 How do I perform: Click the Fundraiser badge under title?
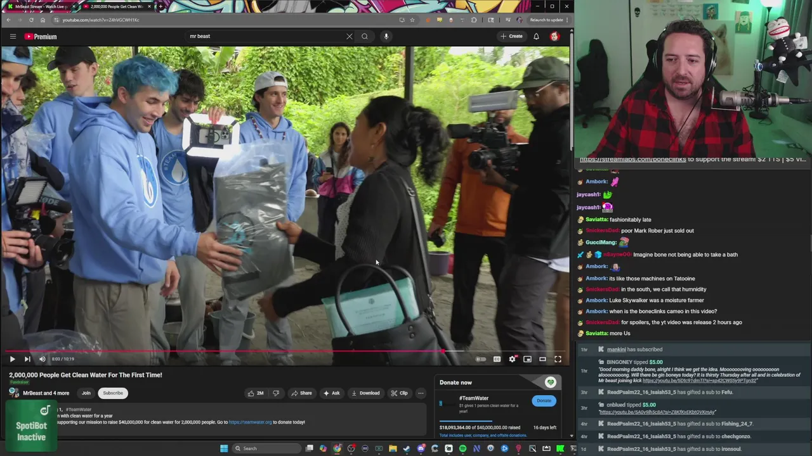(x=19, y=382)
